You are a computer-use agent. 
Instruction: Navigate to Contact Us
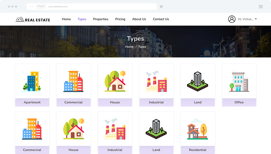[x=161, y=19]
